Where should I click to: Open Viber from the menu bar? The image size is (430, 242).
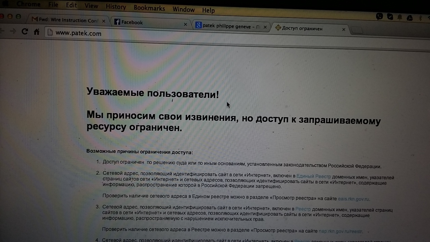[x=380, y=16]
